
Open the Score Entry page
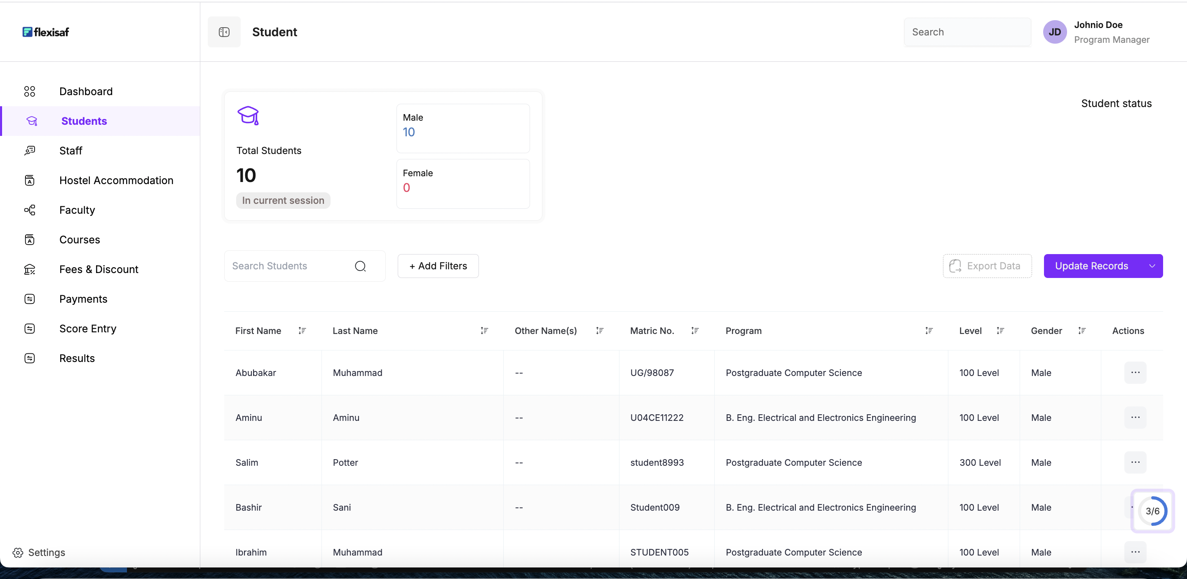point(100,329)
